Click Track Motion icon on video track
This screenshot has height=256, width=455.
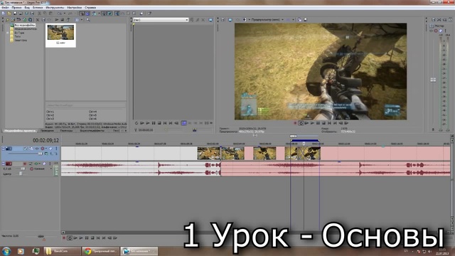[31, 149]
